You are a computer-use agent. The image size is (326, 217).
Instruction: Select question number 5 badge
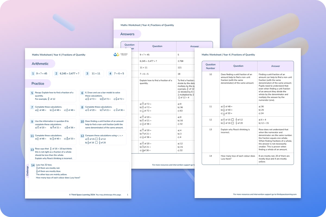32,93
